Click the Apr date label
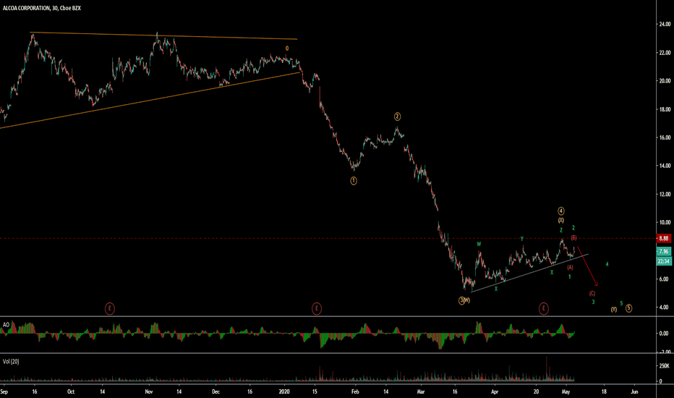Screen dimensions: 674x398 pos(495,391)
